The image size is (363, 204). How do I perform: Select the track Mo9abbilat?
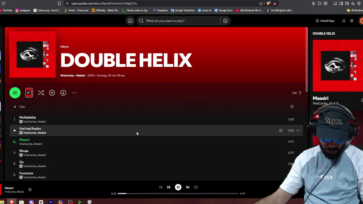click(x=156, y=119)
